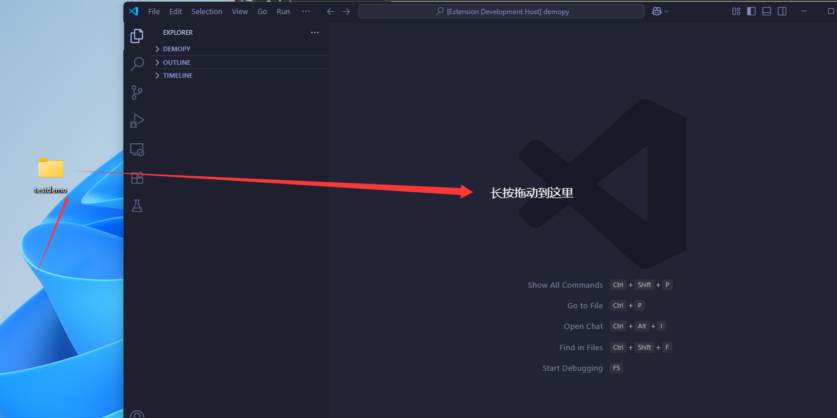Open the Selection menu
Screen dimensions: 837x418
pos(207,11)
